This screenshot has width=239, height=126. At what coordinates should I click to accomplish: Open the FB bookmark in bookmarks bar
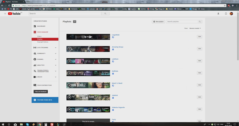click(4, 9)
